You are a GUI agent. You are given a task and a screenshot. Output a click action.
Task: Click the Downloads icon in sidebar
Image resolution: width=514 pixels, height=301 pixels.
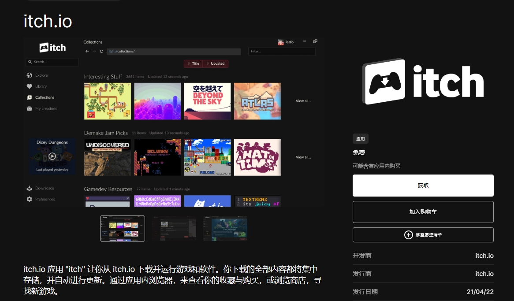30,188
